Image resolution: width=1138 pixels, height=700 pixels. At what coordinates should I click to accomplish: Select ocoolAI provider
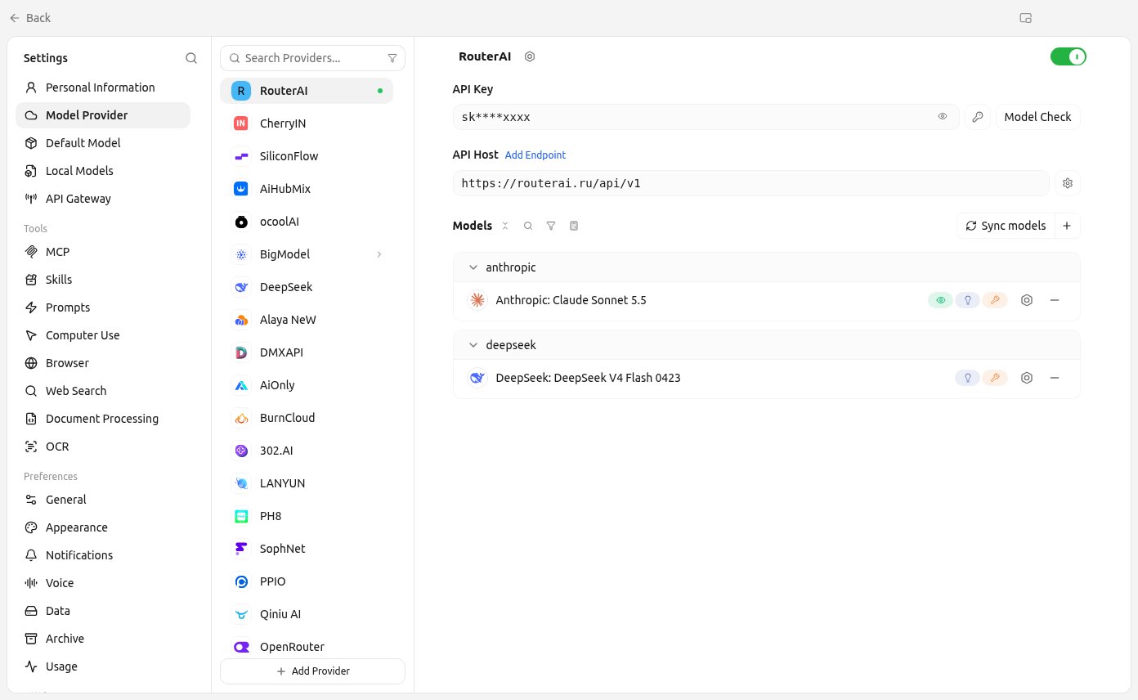tap(307, 222)
